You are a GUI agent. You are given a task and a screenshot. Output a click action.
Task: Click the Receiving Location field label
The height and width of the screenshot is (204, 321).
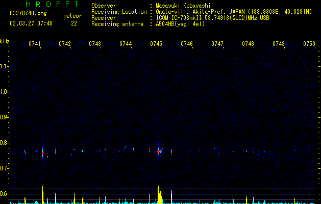[x=119, y=12]
